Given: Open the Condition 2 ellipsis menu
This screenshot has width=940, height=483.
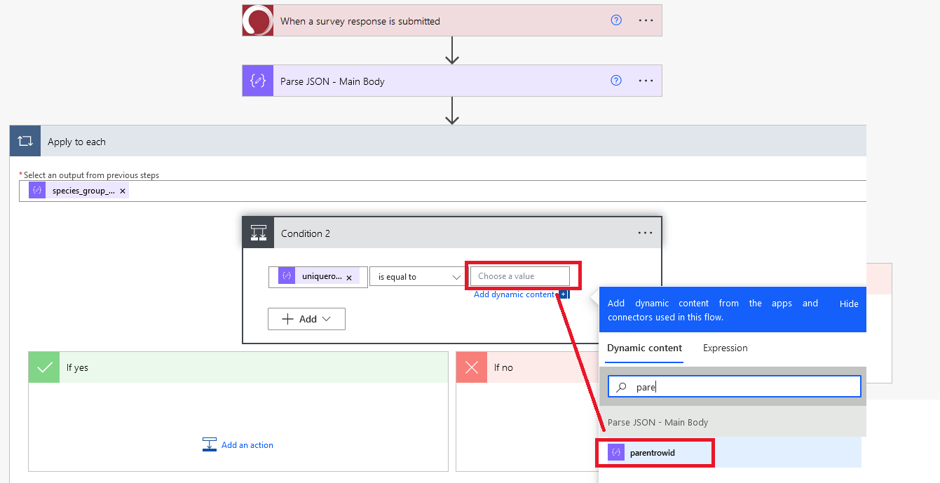Looking at the screenshot, I should (645, 233).
